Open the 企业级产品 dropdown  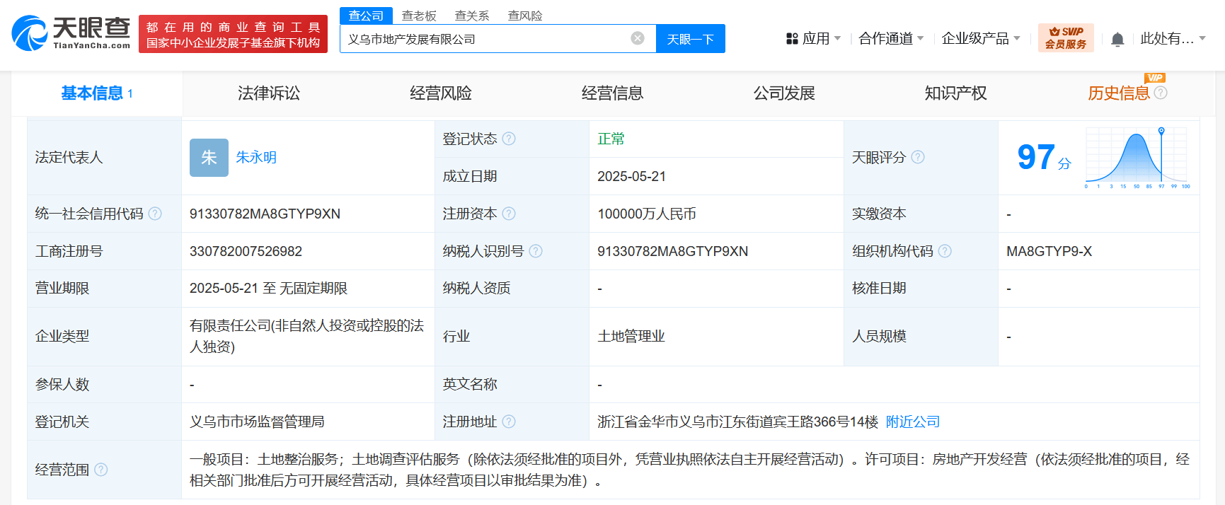coord(981,38)
